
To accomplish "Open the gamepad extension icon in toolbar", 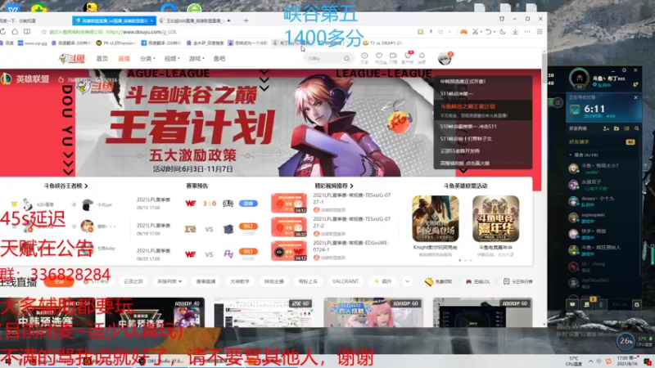I will (x=463, y=32).
